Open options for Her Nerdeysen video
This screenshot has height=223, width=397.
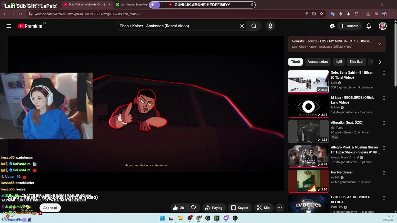click(x=384, y=173)
